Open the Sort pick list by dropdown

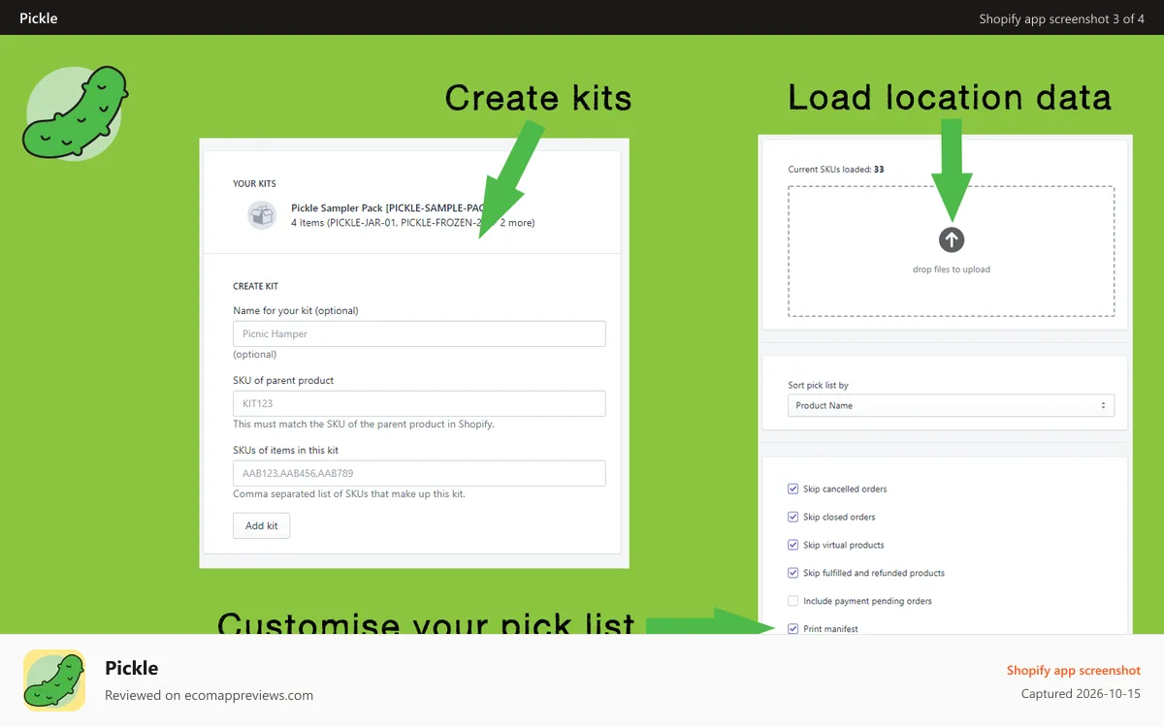click(x=951, y=405)
